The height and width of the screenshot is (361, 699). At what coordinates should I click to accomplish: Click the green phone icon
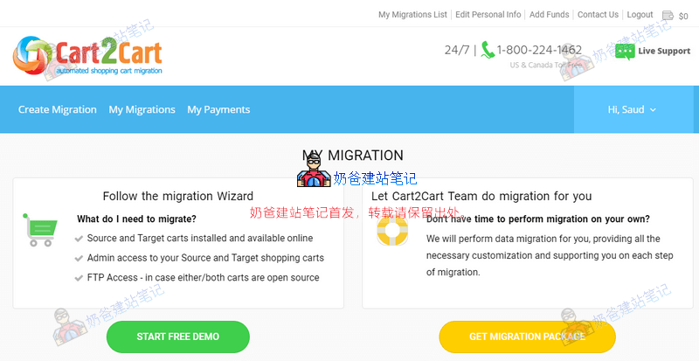point(488,50)
